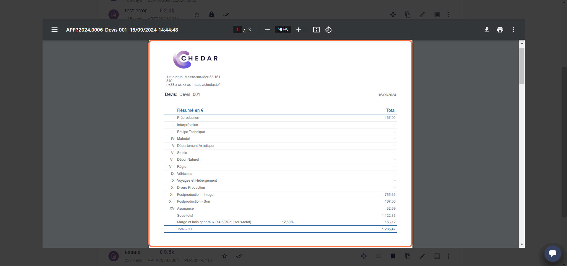Open more options for test error row
Viewport: 567px width, 266px height.
click(x=448, y=14)
